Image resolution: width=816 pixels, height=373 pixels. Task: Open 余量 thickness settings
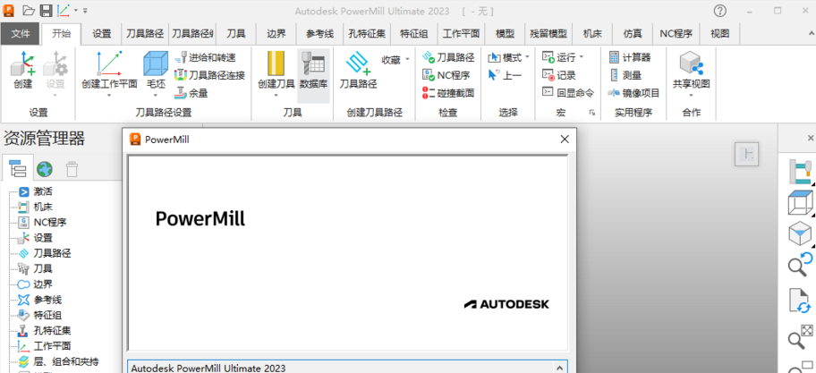point(191,93)
